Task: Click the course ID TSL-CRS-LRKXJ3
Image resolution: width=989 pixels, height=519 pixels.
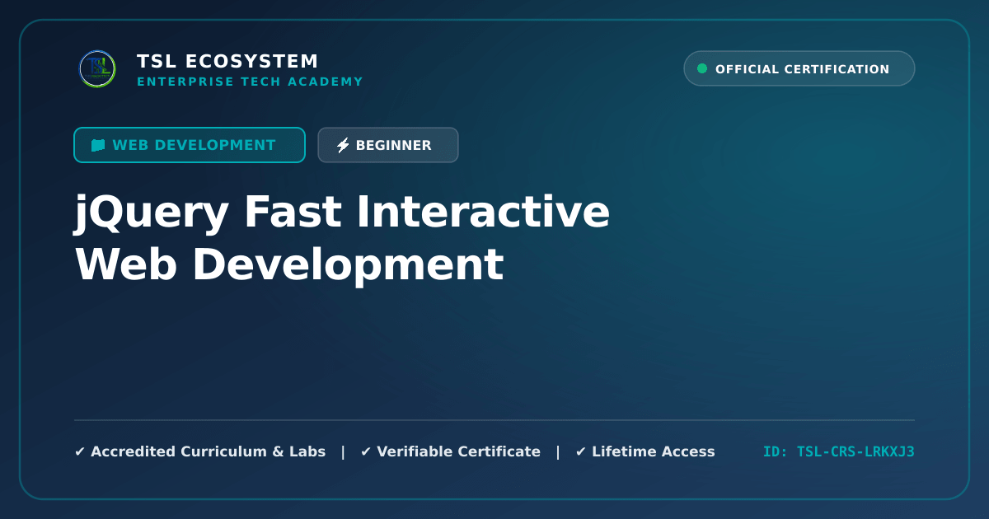Action: click(x=839, y=451)
